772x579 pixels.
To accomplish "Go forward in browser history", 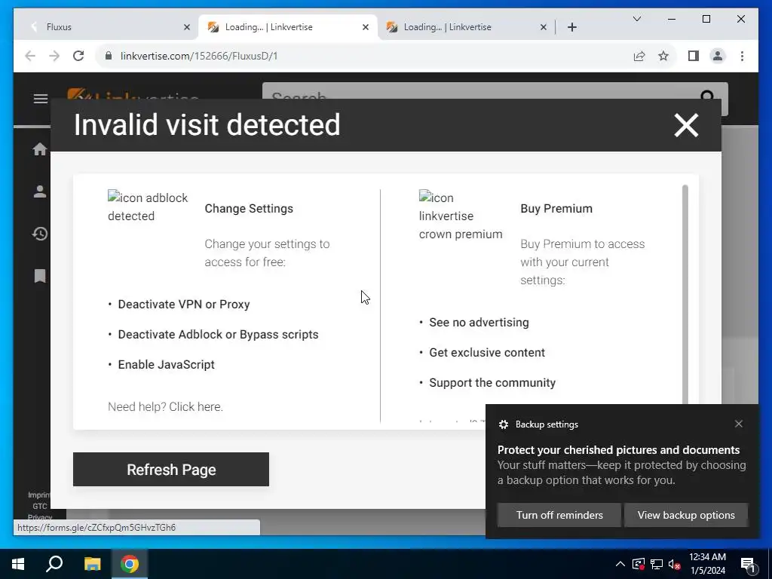I will [x=54, y=56].
